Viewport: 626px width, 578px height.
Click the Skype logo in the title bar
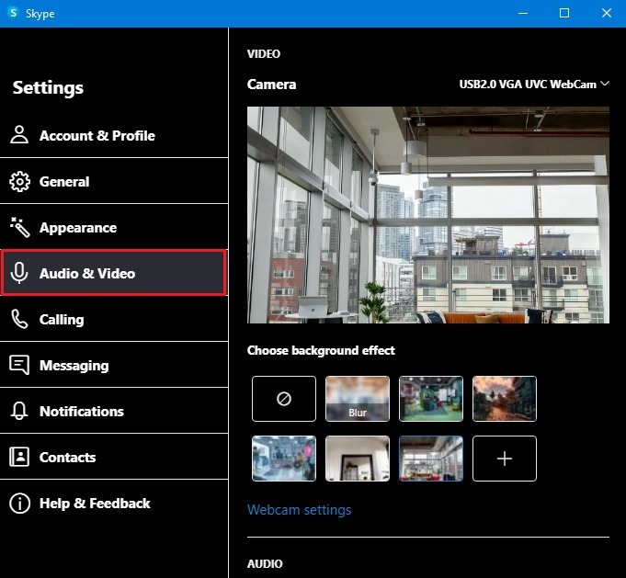click(x=13, y=13)
